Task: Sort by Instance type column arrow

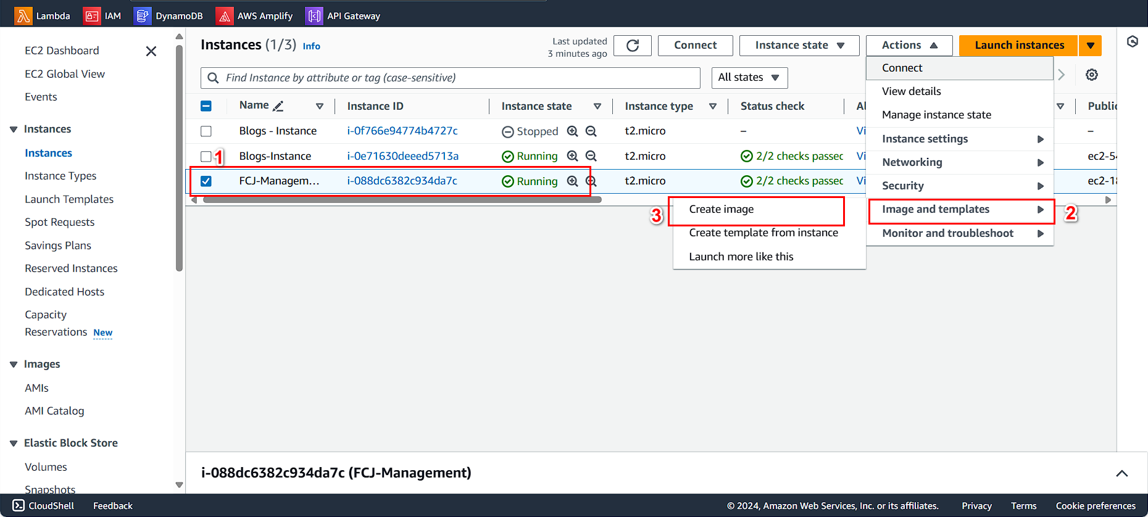Action: click(x=713, y=106)
